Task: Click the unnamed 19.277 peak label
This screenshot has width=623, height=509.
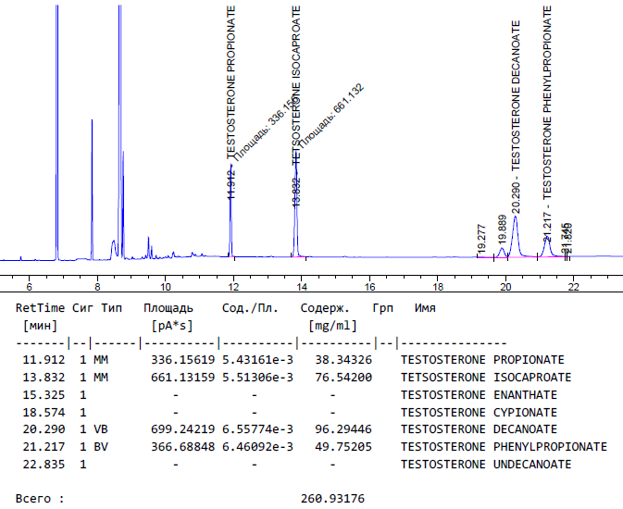Action: (x=481, y=239)
